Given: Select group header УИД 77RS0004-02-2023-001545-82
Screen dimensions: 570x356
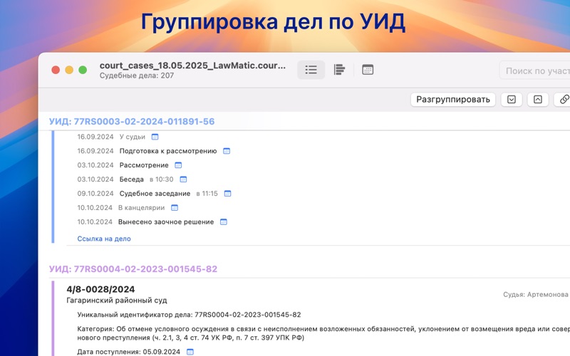Looking at the screenshot, I should pos(133,269).
